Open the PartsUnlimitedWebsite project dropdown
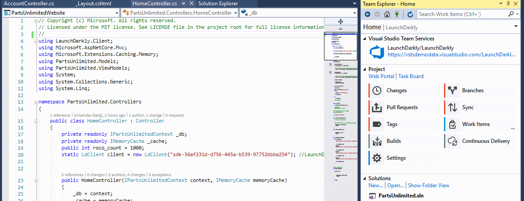524x201 pixels. [x=116, y=13]
